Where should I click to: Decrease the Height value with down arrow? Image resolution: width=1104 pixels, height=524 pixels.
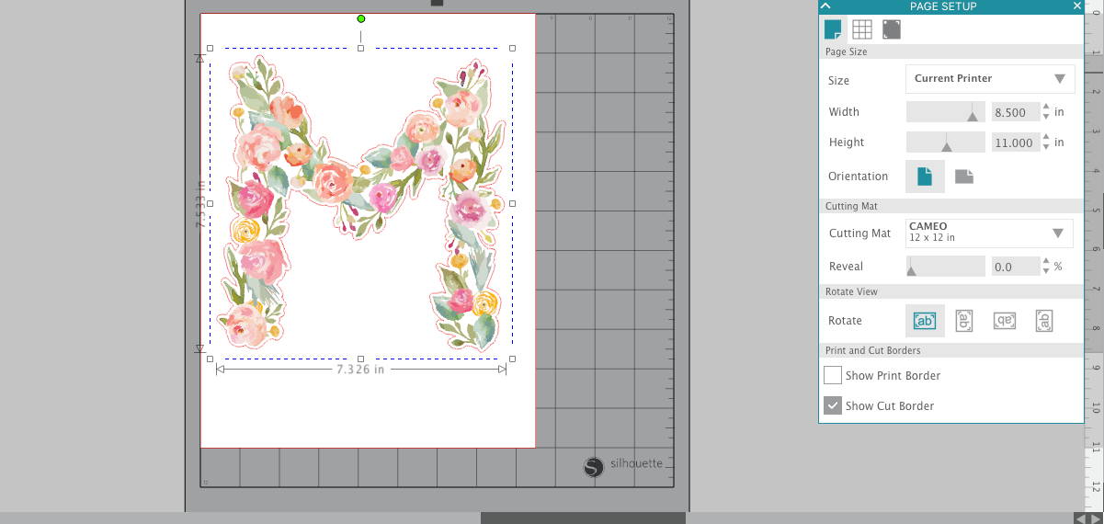coord(1046,147)
